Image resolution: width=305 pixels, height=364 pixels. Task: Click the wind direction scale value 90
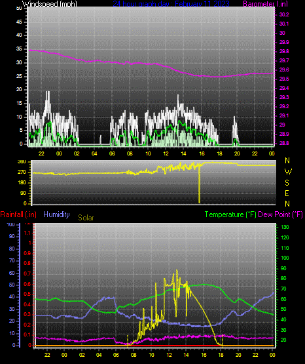(23, 193)
